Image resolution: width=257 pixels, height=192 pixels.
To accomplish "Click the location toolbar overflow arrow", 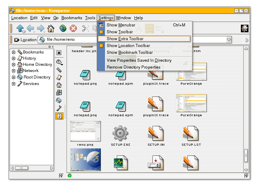I will click(x=247, y=40).
